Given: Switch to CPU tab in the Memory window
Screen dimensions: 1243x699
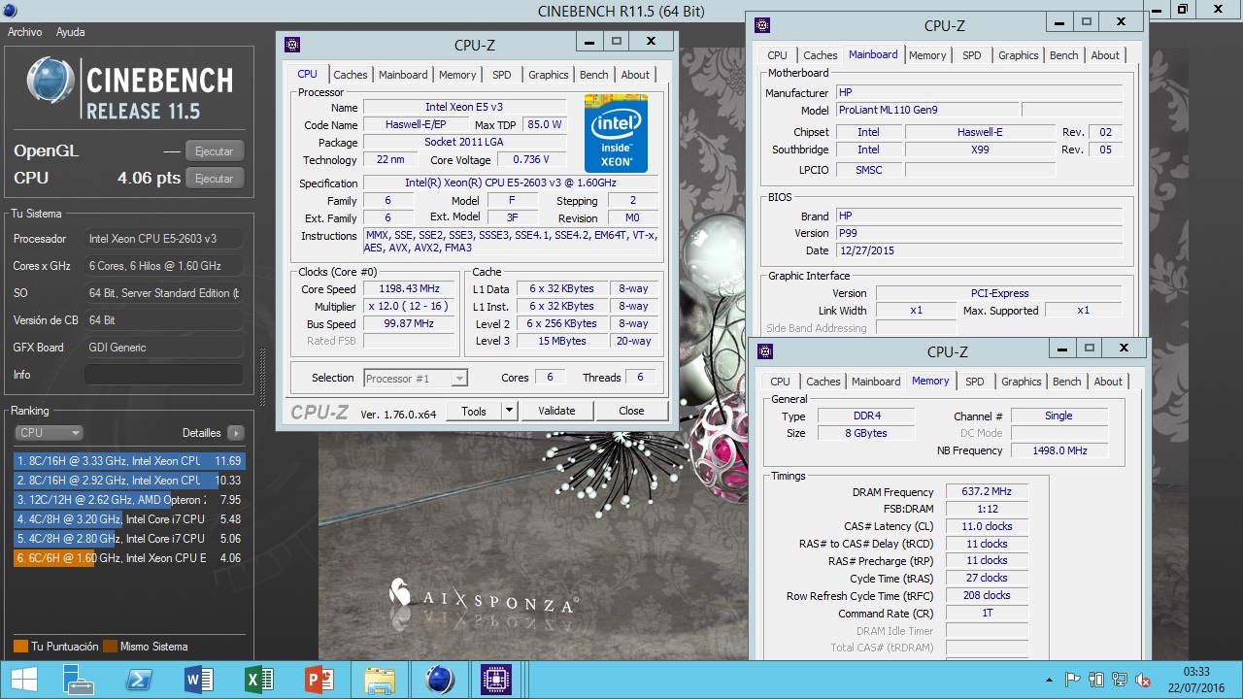Looking at the screenshot, I should click(x=781, y=382).
